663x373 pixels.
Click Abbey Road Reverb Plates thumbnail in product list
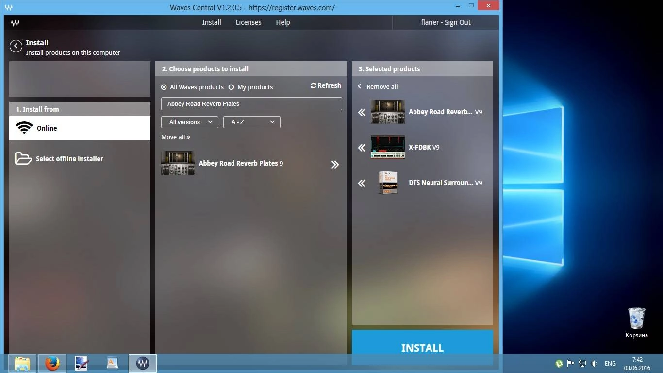coord(178,163)
